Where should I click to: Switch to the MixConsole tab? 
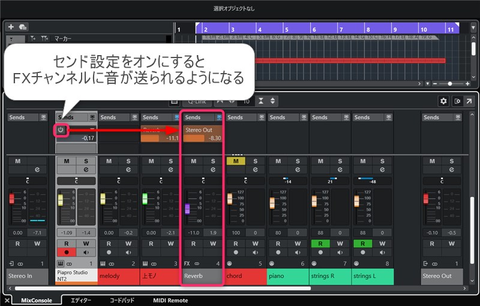tap(37, 301)
